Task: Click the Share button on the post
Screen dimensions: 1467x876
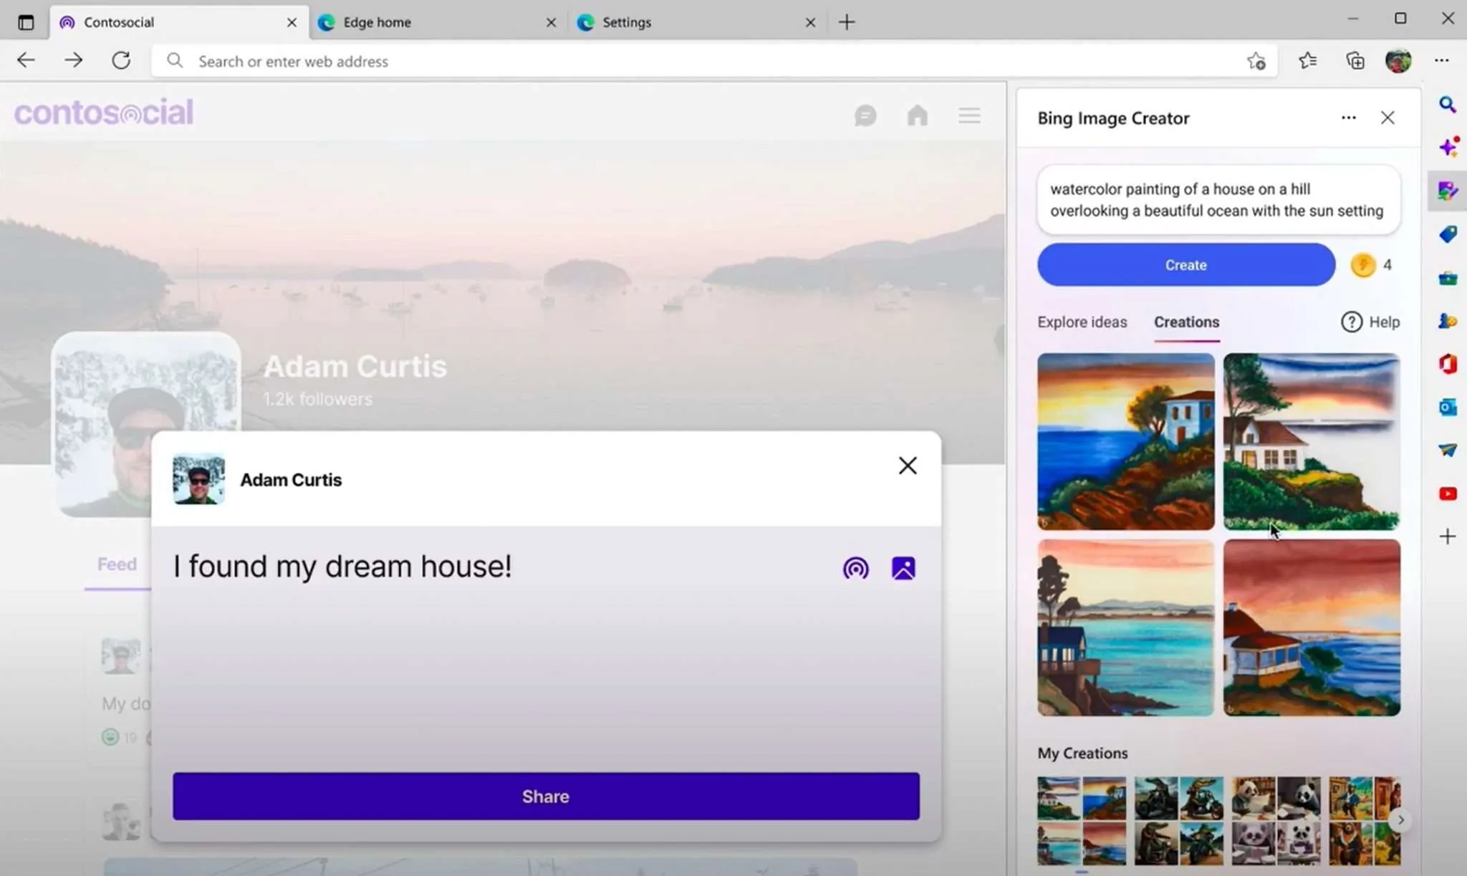Action: [544, 796]
